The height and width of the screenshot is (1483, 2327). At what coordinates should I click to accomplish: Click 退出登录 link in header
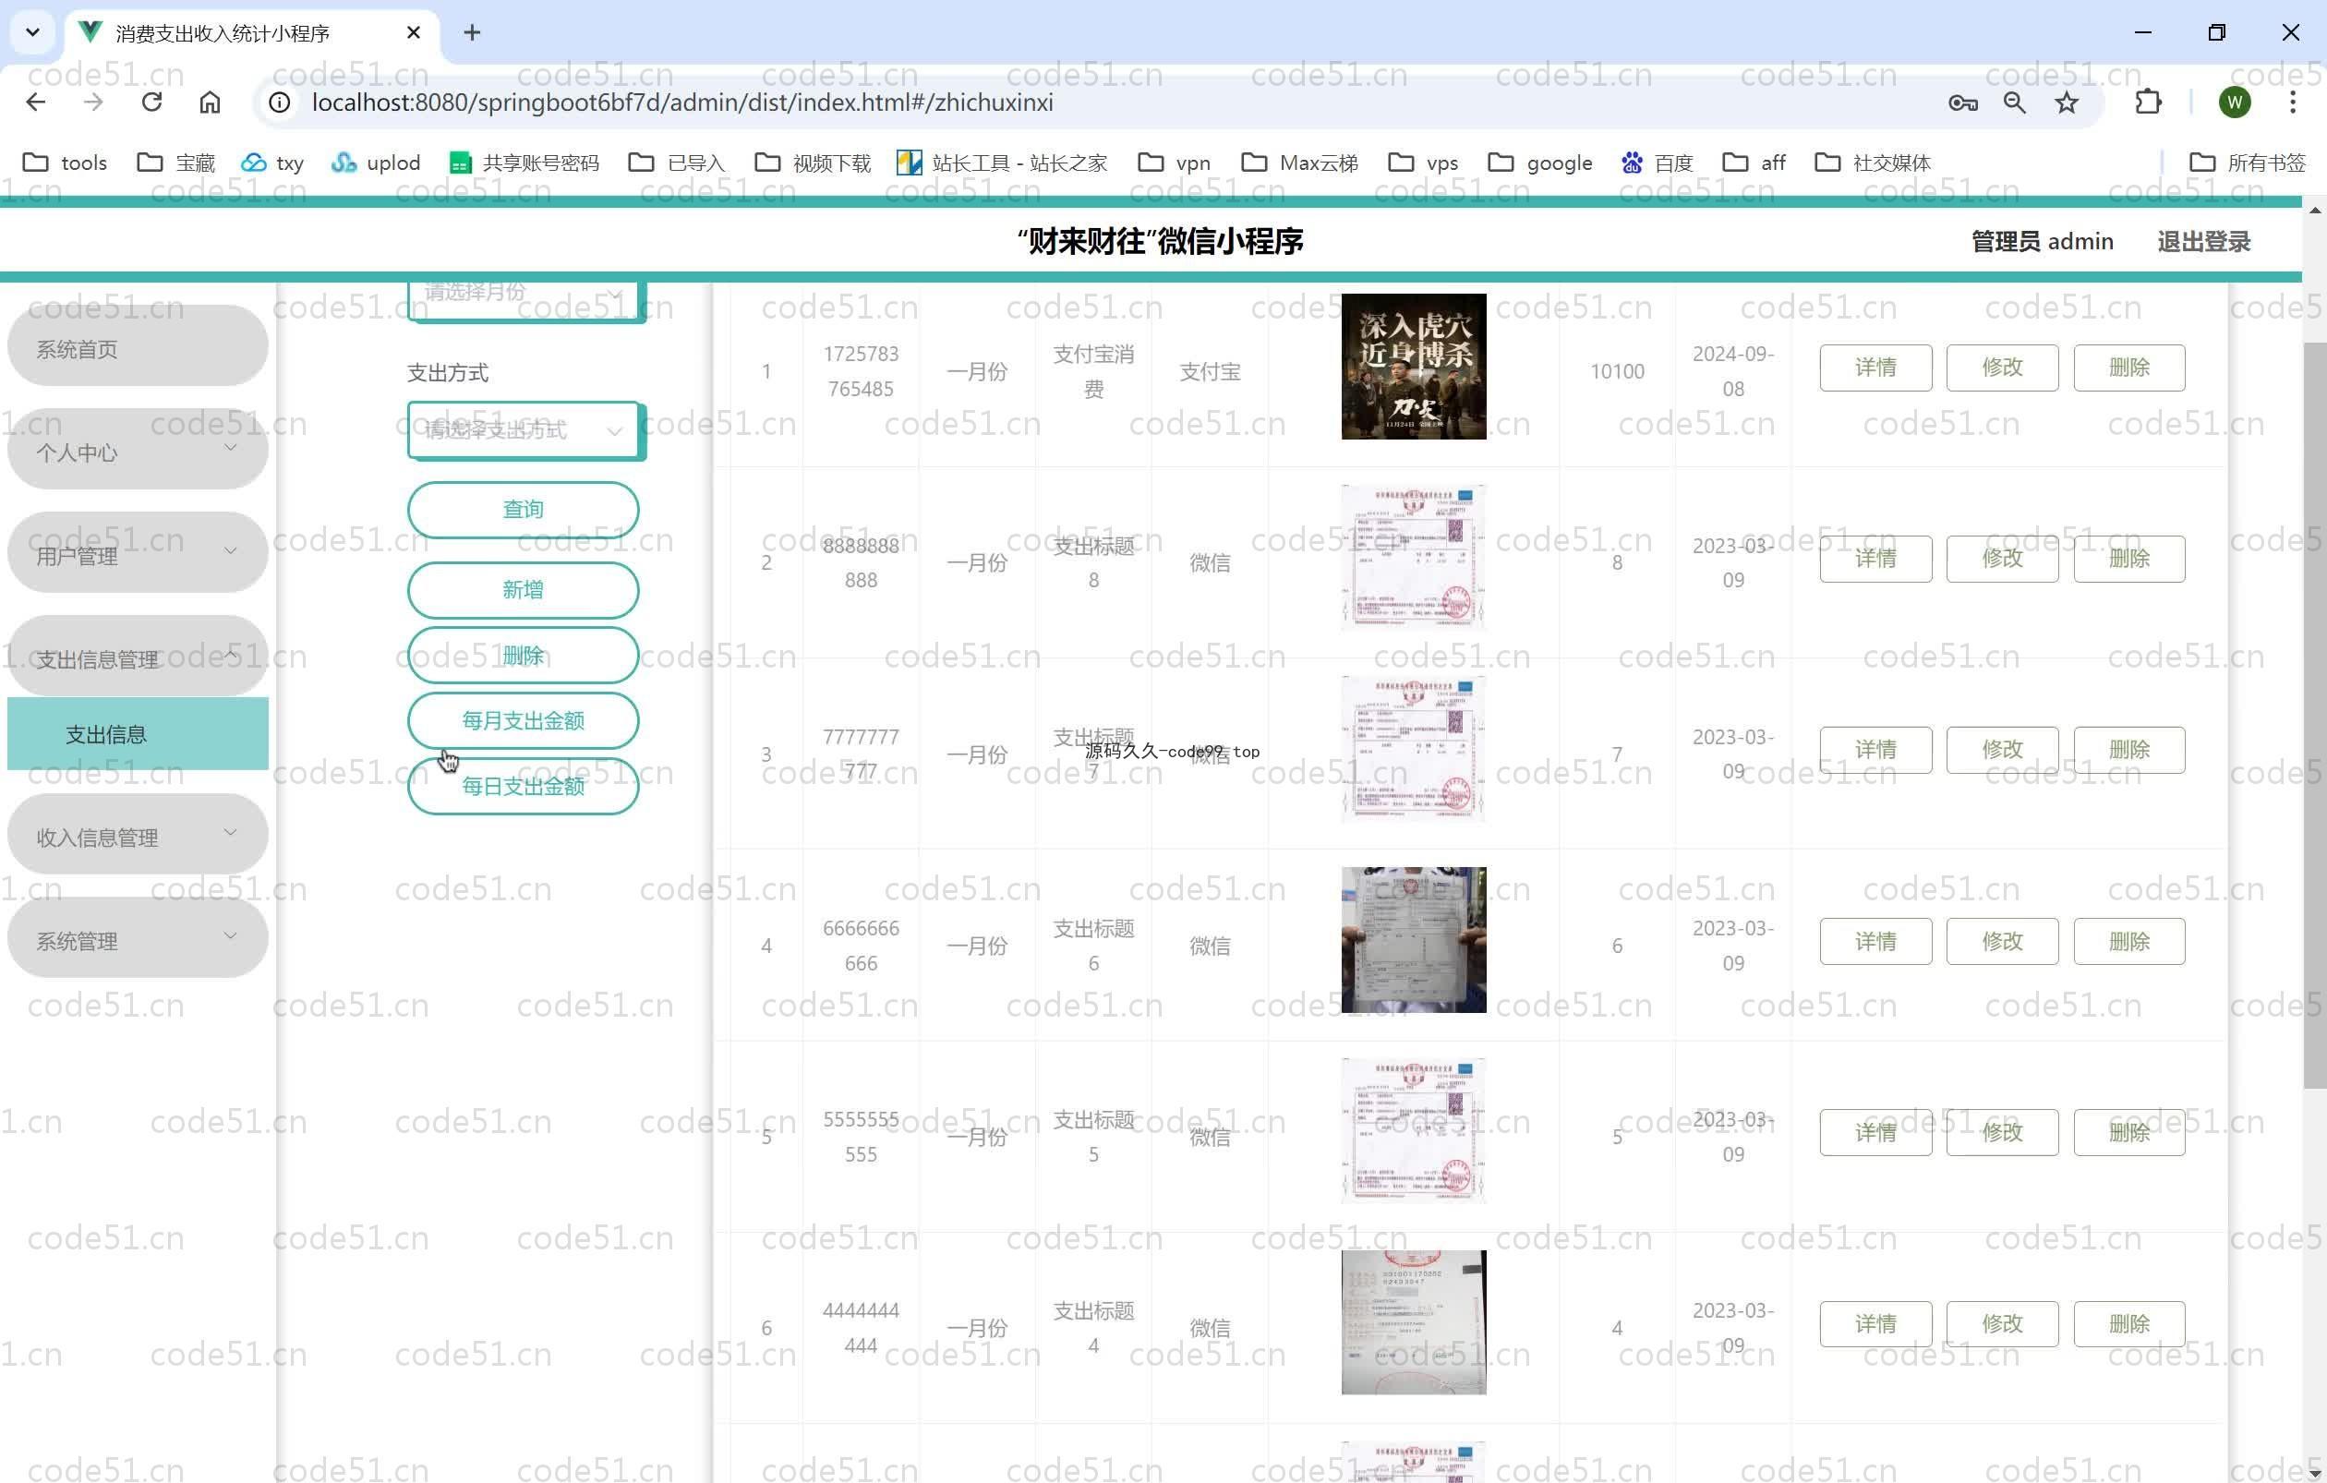point(2204,242)
